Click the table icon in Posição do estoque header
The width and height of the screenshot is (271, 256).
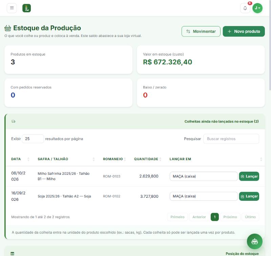(x=12, y=254)
